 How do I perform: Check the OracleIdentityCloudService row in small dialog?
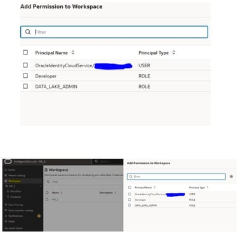point(129,194)
